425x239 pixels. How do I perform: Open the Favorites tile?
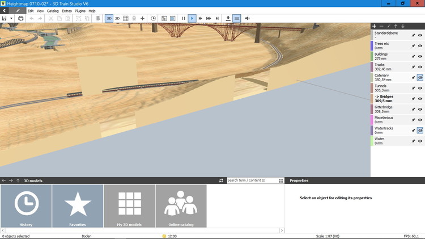(x=78, y=206)
